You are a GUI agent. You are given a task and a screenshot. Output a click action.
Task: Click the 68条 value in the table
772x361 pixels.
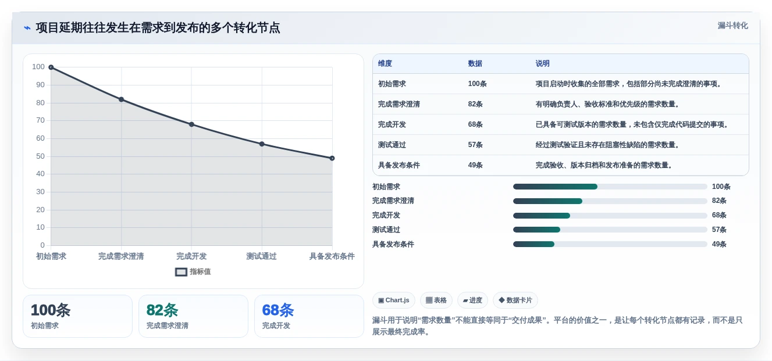(x=475, y=124)
